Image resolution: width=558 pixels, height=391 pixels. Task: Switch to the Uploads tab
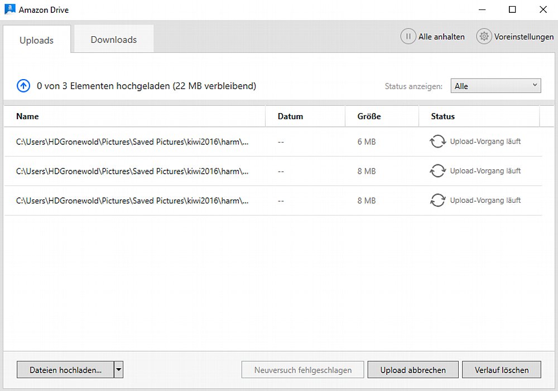coord(37,40)
